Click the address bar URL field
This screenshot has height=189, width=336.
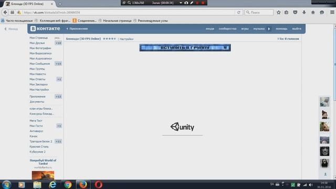[129, 13]
